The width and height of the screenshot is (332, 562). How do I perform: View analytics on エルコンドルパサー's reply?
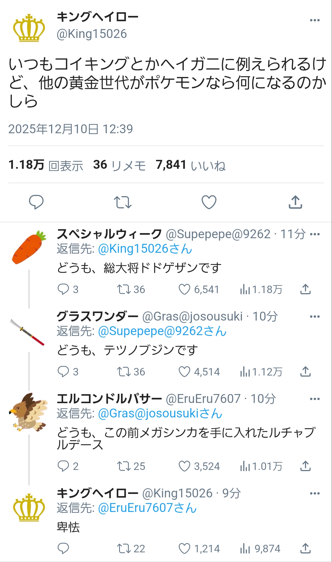pos(245,466)
